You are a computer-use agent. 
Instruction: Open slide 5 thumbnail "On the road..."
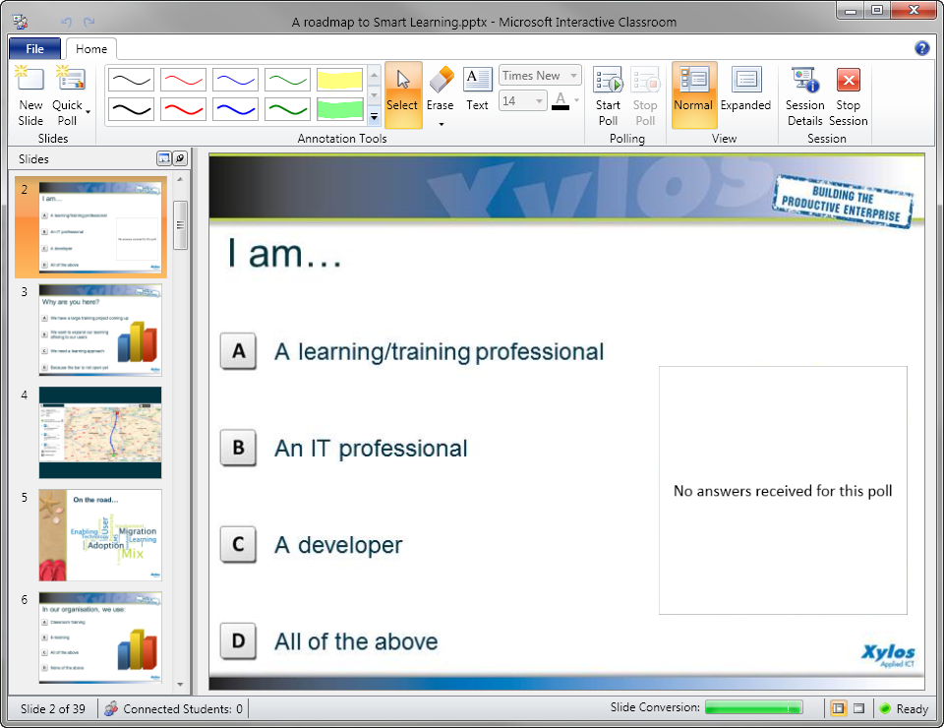100,535
